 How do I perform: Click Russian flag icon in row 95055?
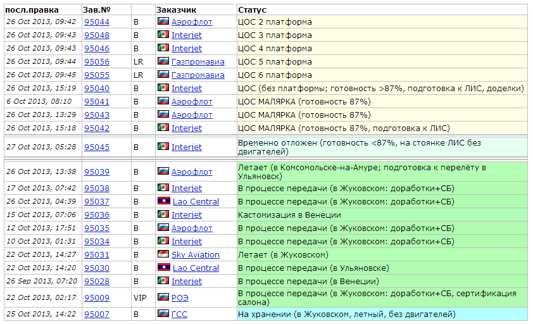point(163,74)
